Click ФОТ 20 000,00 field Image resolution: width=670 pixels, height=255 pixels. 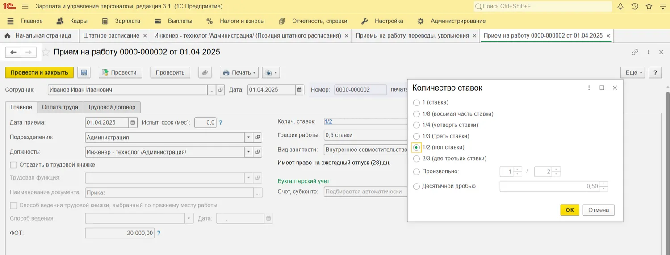[120, 233]
